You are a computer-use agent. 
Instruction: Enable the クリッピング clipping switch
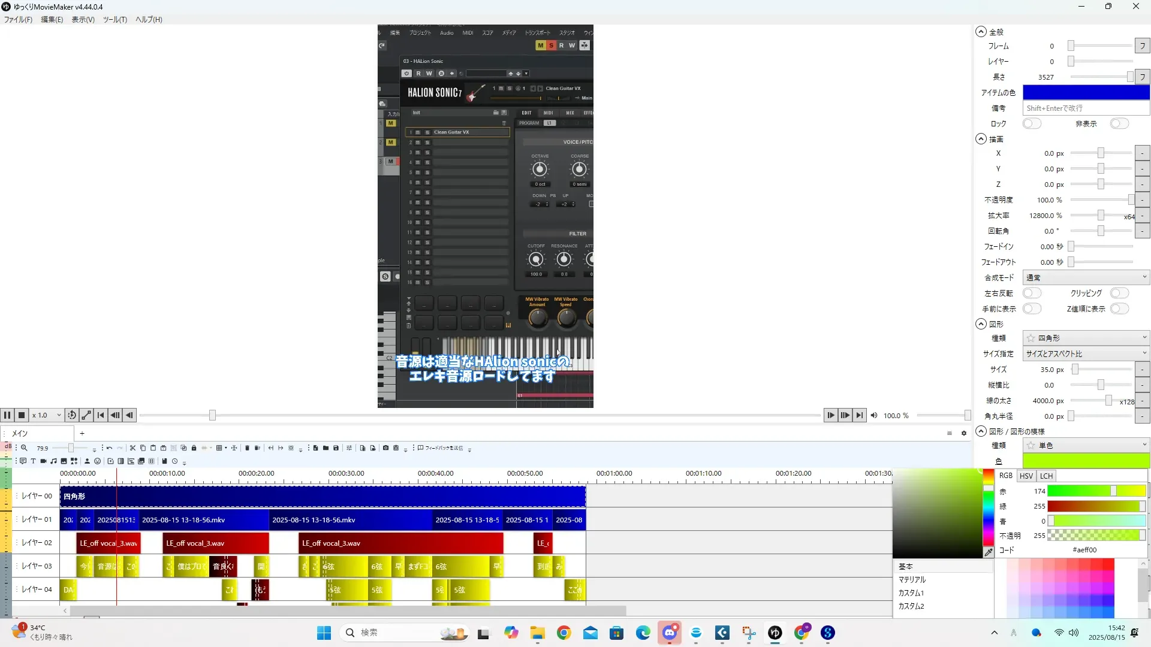[1119, 293]
